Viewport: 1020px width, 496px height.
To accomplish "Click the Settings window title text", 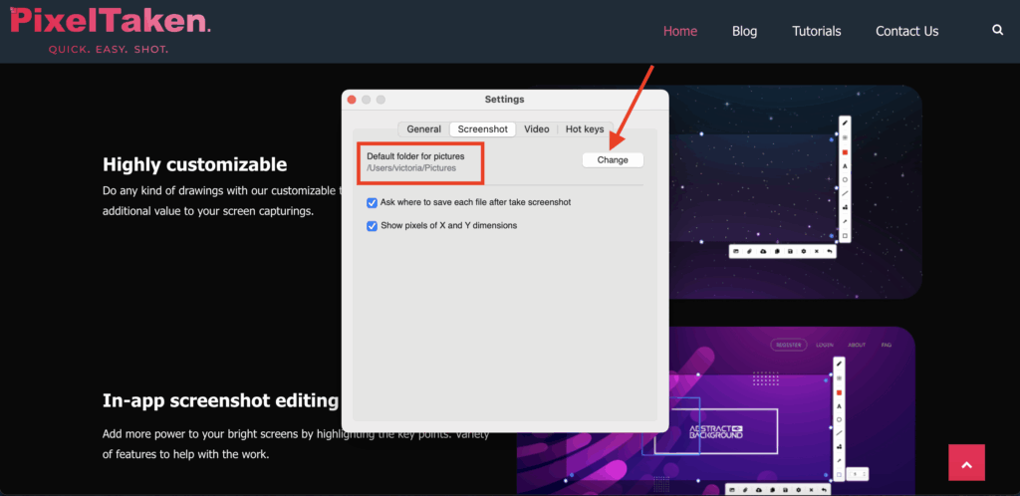I will [504, 100].
